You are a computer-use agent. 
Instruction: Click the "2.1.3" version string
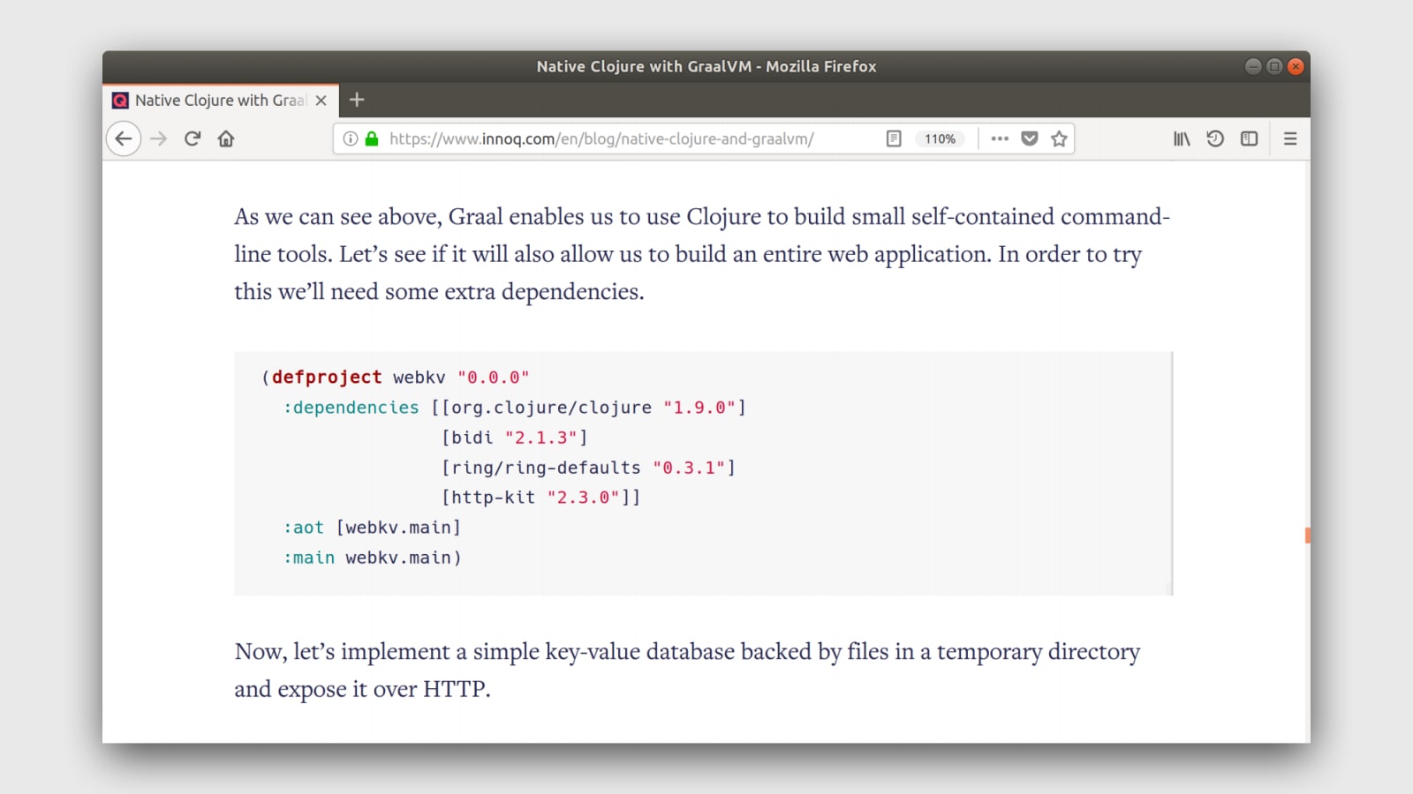coord(540,438)
